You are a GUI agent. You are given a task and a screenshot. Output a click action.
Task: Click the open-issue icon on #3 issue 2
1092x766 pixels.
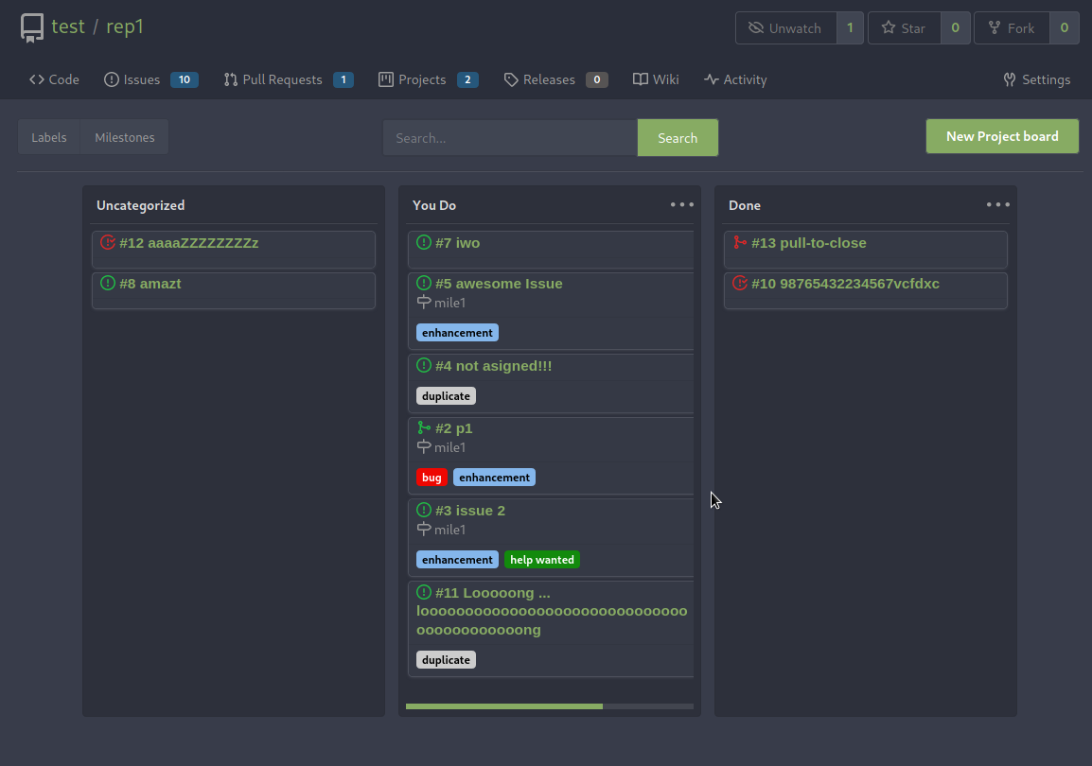tap(423, 510)
